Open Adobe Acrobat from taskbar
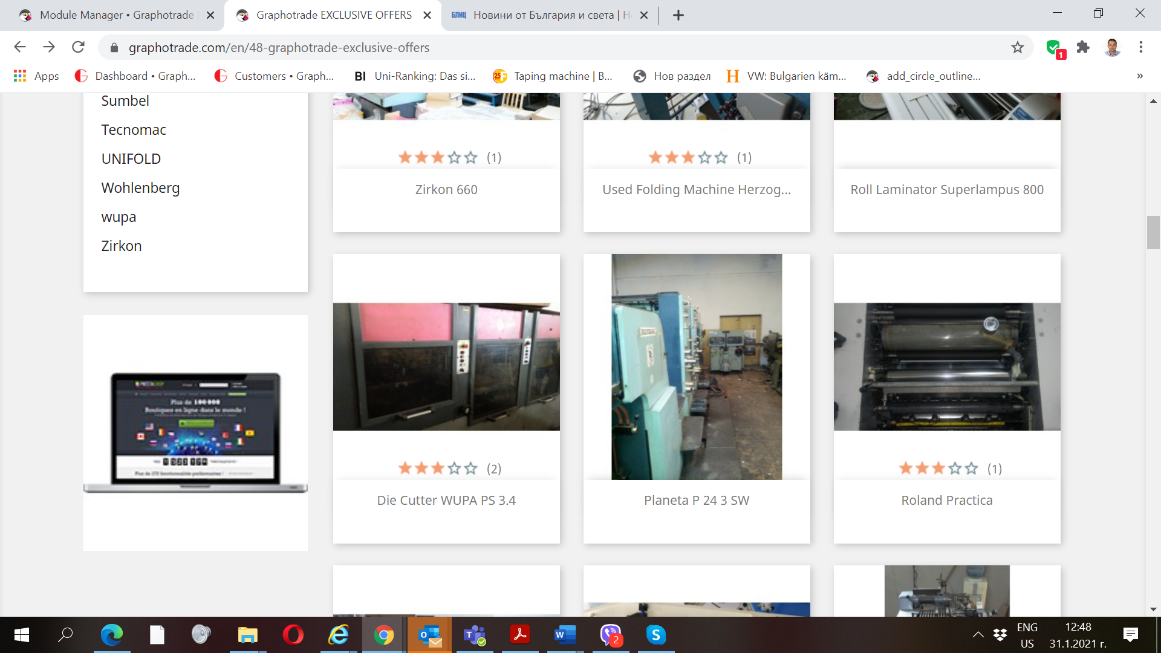Image resolution: width=1161 pixels, height=653 pixels. pos(520,635)
